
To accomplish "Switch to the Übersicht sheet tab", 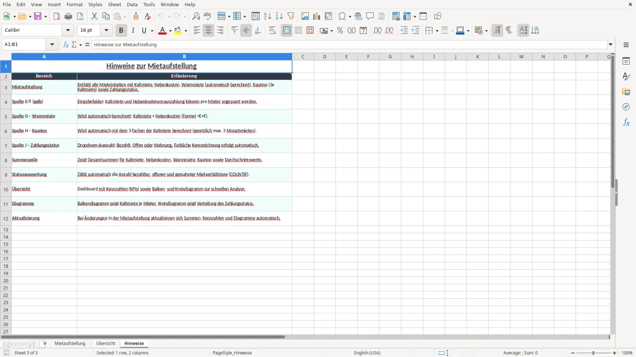I will (x=105, y=344).
